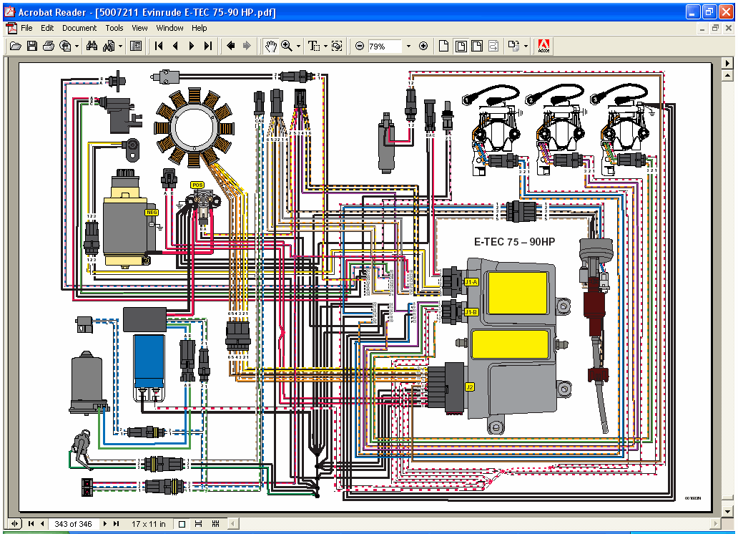The height and width of the screenshot is (534, 738).
Task: Open the Document menu
Action: tap(79, 29)
